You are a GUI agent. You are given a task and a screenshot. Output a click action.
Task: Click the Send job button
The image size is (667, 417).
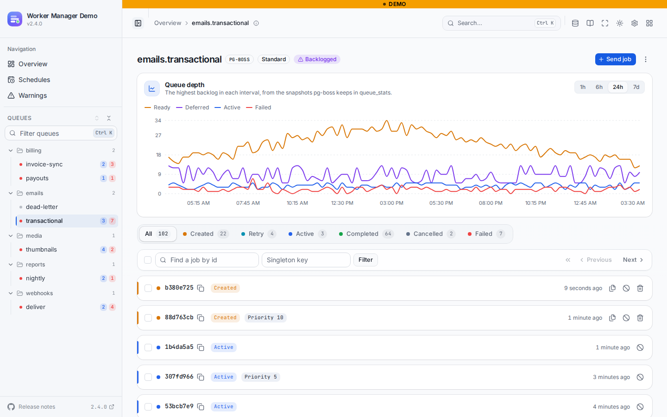615,59
